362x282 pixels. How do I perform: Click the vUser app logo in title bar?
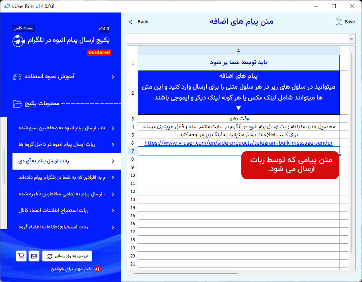7,6
